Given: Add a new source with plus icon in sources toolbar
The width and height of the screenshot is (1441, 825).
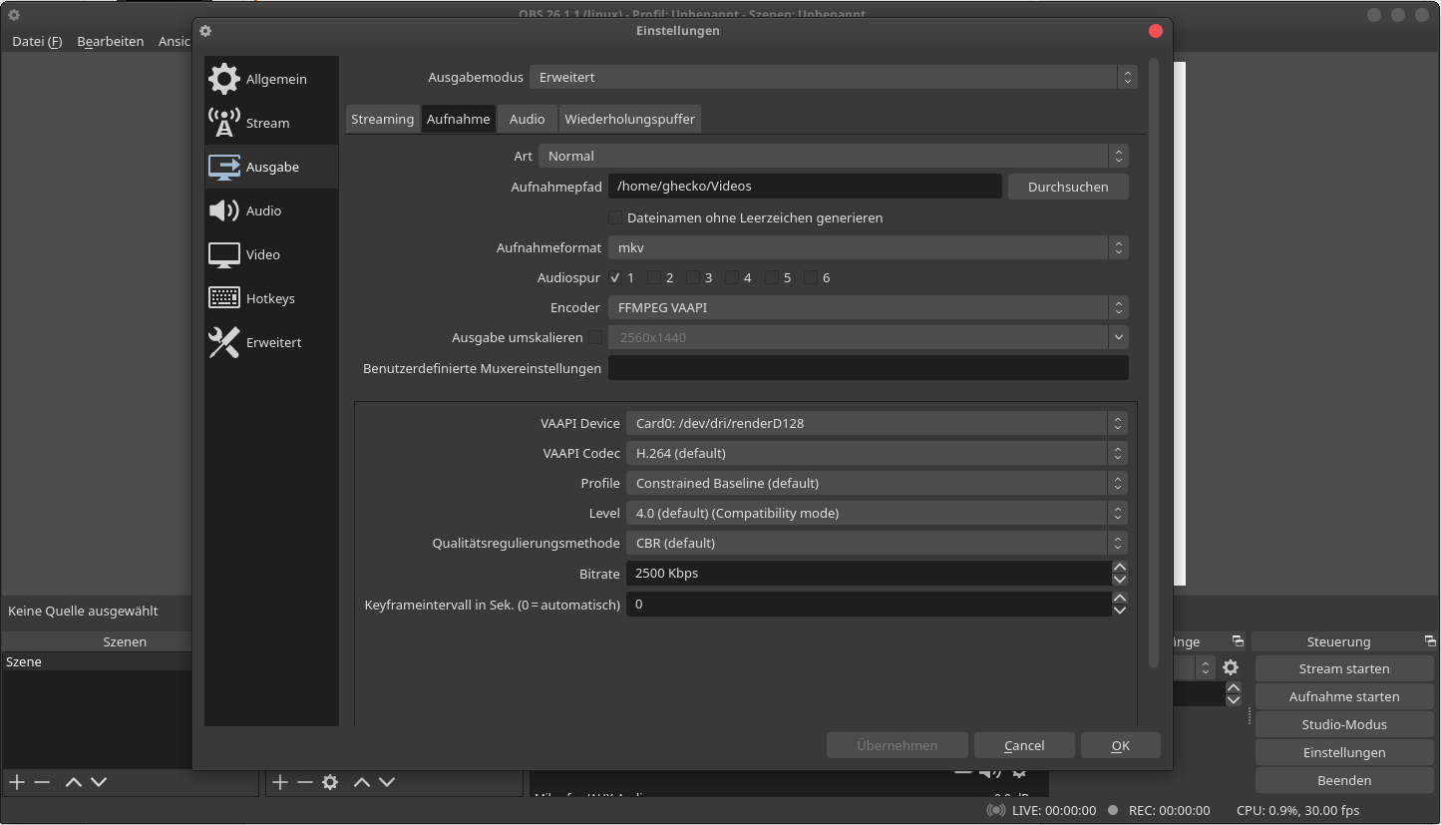Looking at the screenshot, I should (x=280, y=782).
